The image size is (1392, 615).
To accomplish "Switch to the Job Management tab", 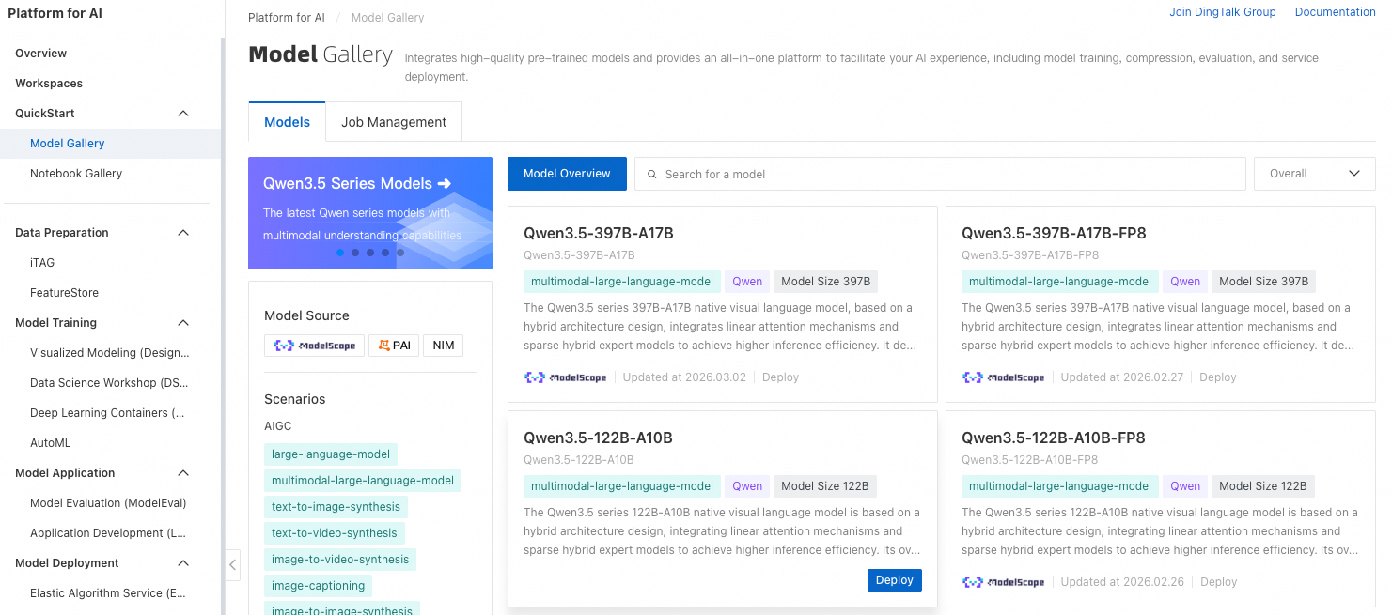I will (x=394, y=122).
